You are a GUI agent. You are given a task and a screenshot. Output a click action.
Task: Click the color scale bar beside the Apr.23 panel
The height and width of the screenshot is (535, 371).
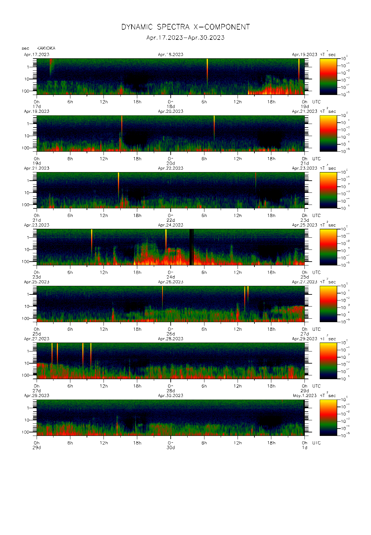tap(328, 247)
